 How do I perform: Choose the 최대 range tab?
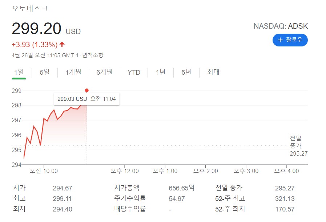click(x=213, y=72)
